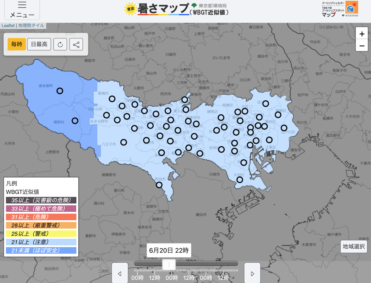
Task: Select the 毎時 hourly mode
Action: [17, 44]
